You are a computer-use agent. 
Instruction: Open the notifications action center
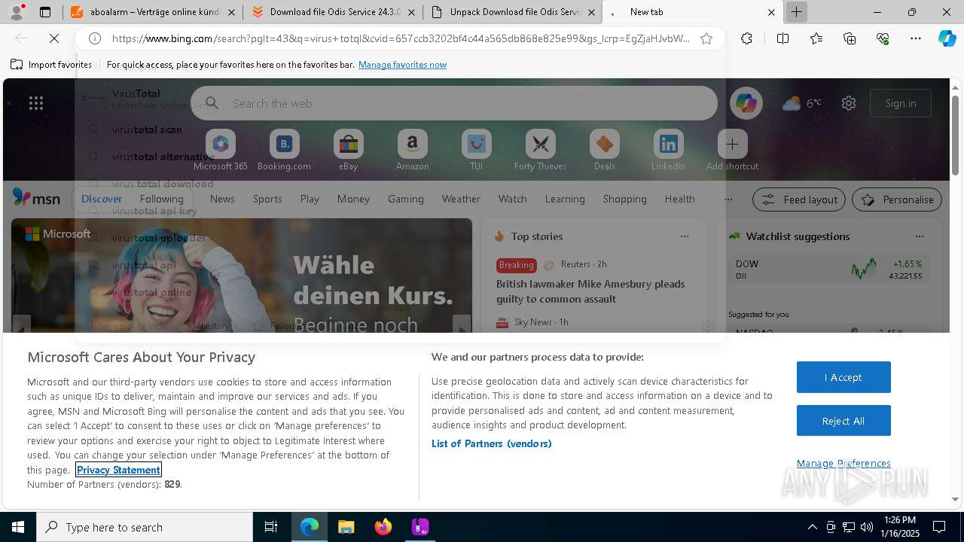(x=939, y=527)
